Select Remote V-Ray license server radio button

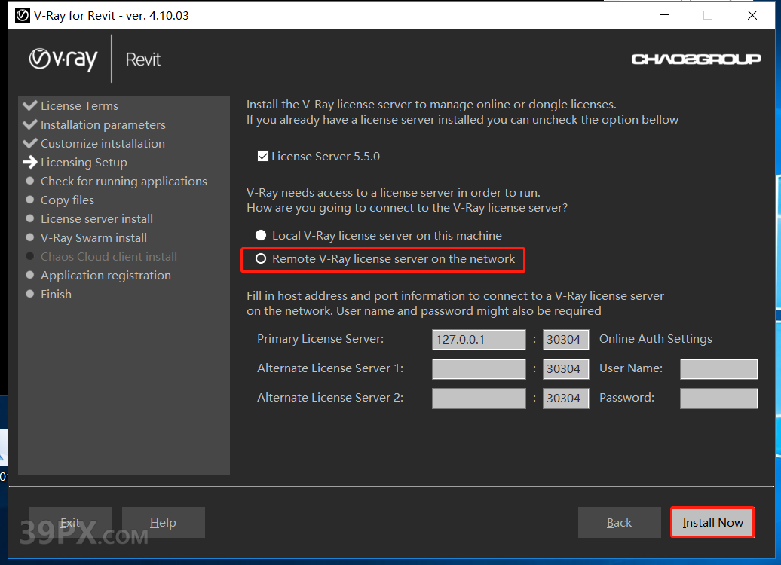click(x=261, y=259)
